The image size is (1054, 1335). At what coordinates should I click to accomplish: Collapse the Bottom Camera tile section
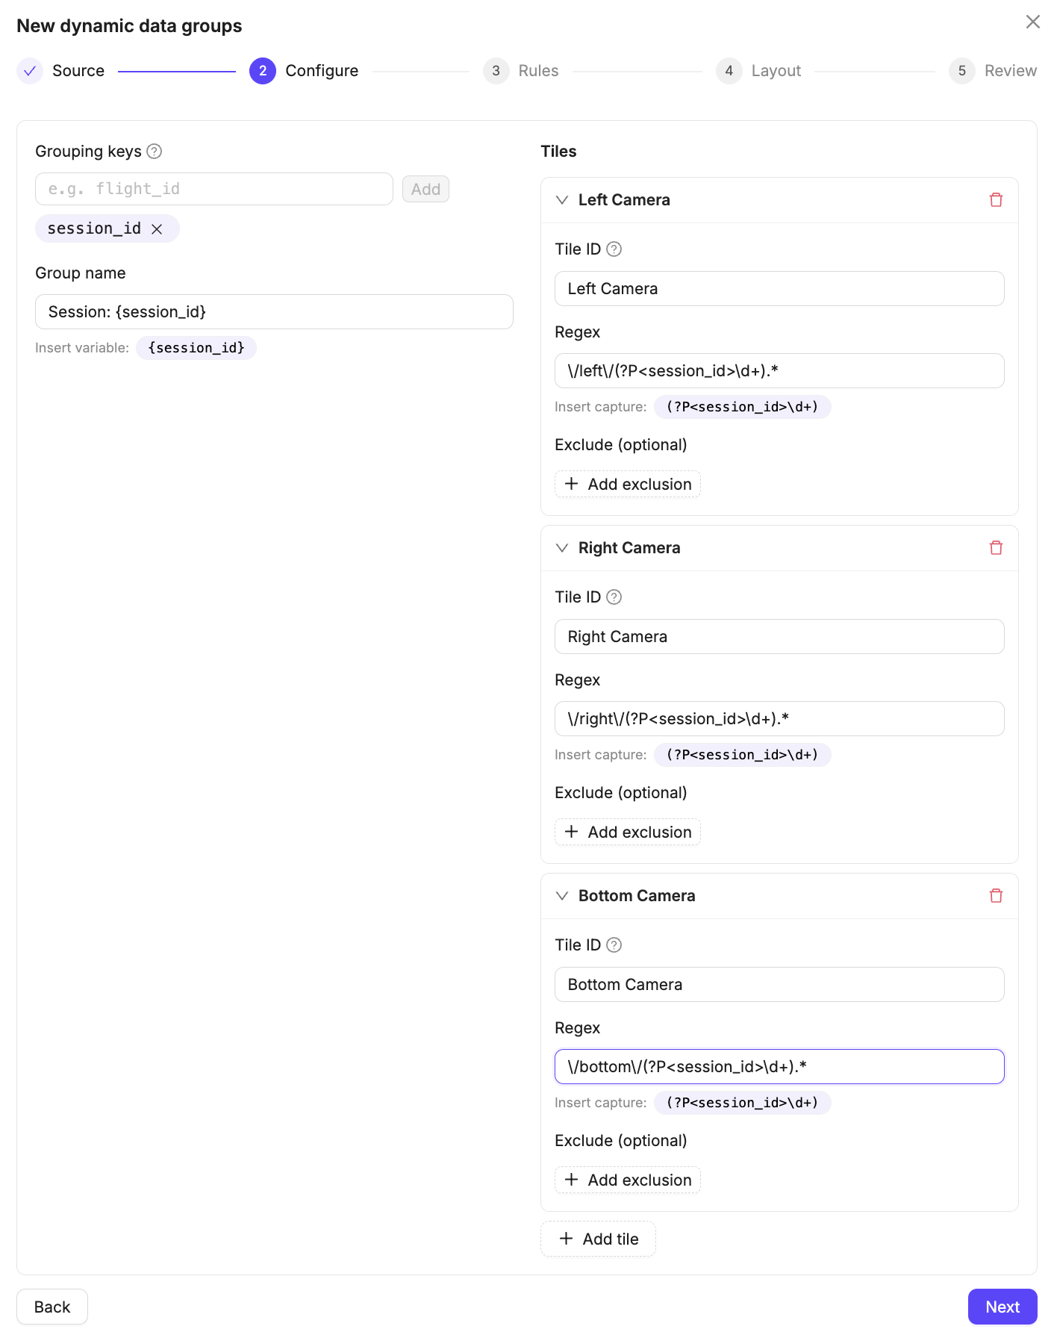point(562,896)
